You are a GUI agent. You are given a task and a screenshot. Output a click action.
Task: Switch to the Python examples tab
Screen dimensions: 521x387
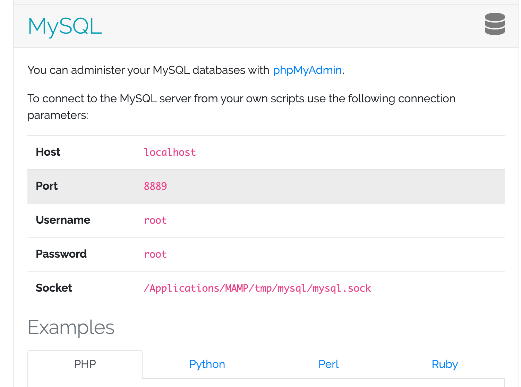[207, 364]
